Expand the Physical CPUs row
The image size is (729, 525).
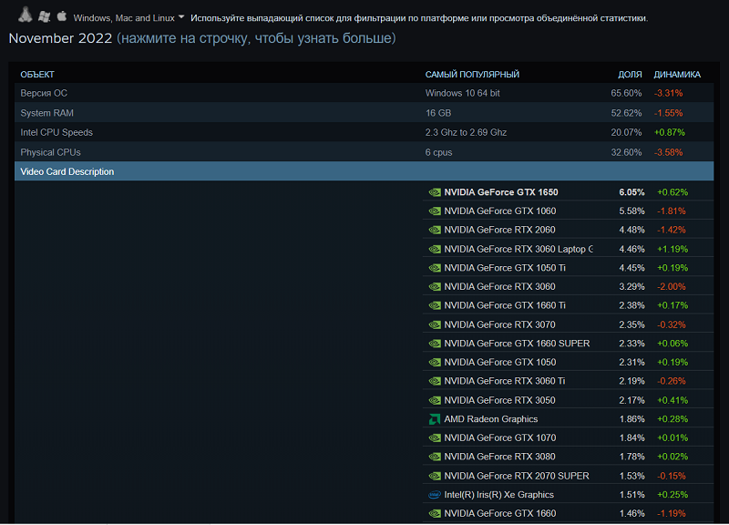click(364, 152)
